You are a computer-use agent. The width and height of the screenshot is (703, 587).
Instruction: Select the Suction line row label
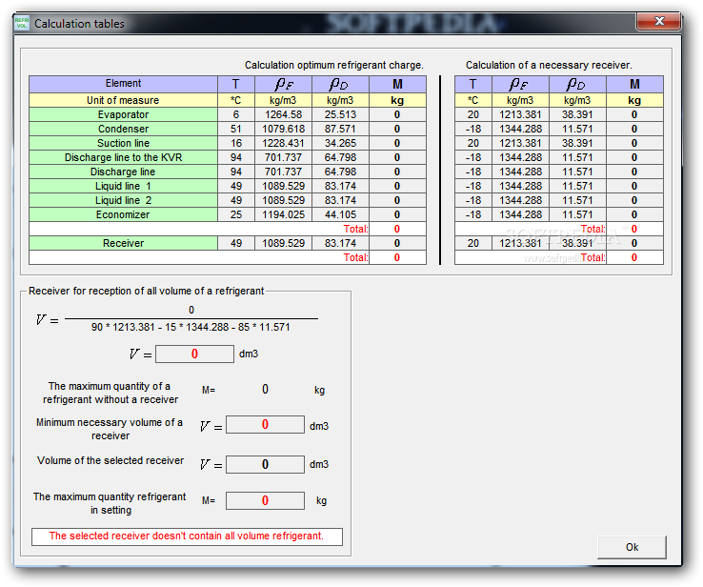click(x=123, y=143)
